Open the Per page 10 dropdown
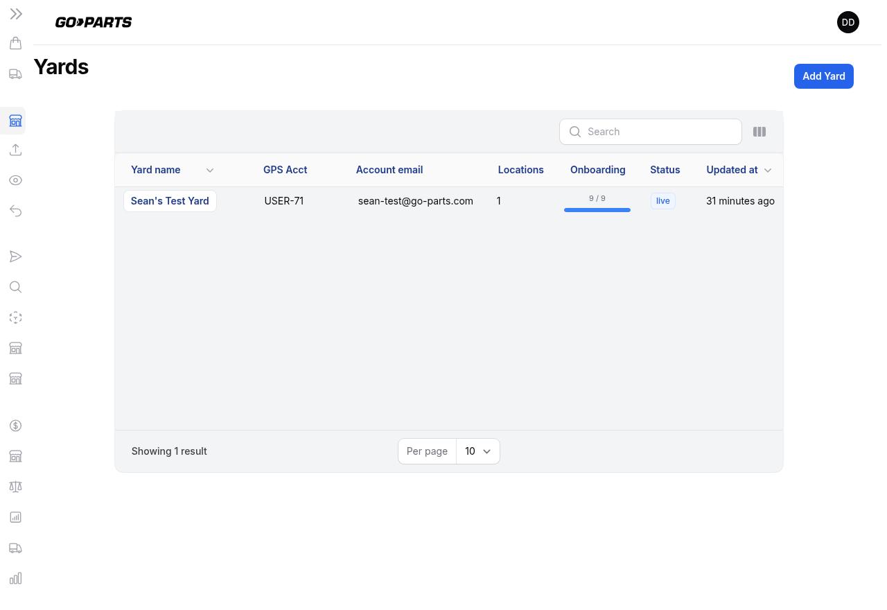 tap(478, 451)
